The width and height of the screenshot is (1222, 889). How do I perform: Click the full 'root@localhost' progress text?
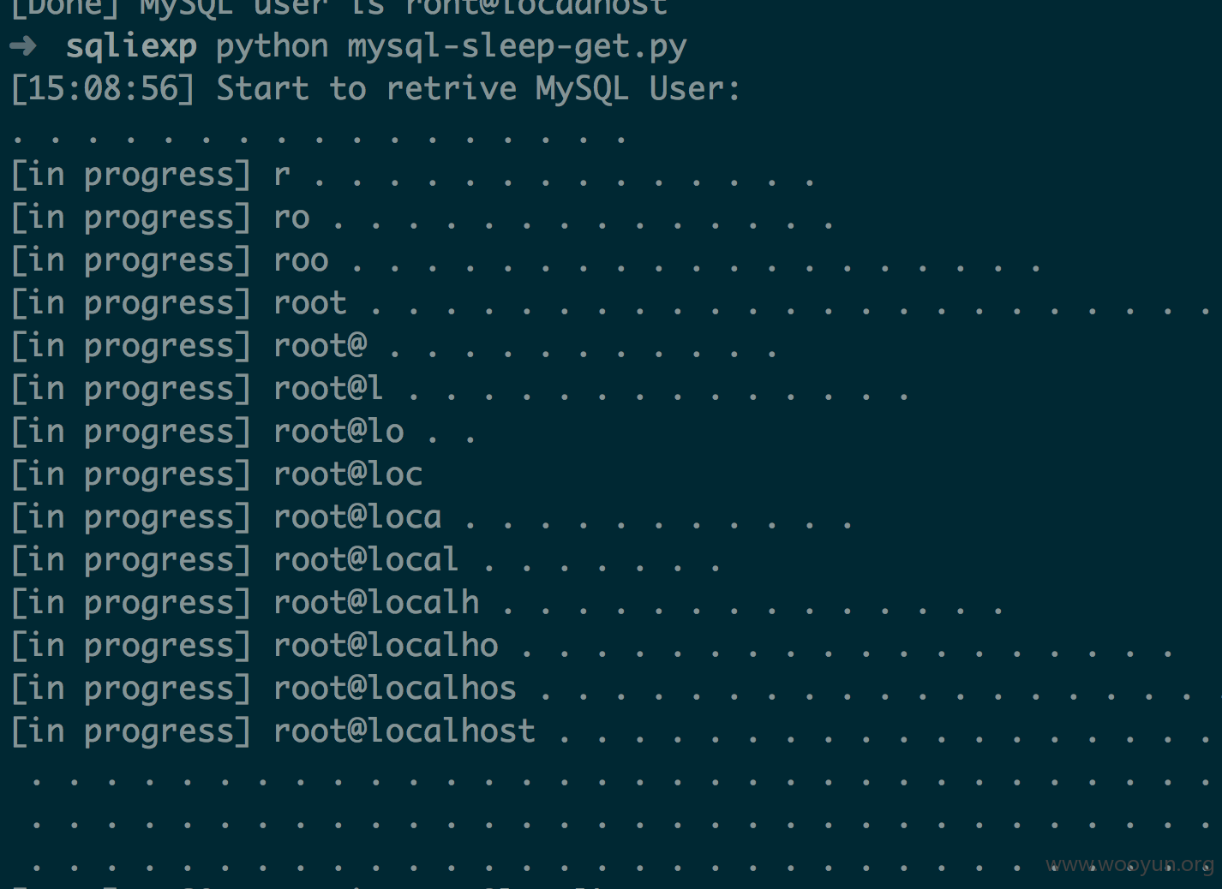click(405, 731)
